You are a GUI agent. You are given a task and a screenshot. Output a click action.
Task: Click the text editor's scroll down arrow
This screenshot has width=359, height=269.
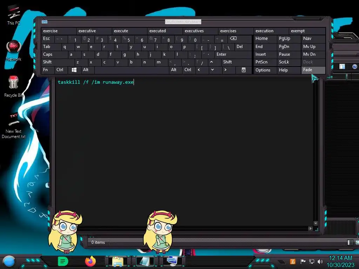316,223
